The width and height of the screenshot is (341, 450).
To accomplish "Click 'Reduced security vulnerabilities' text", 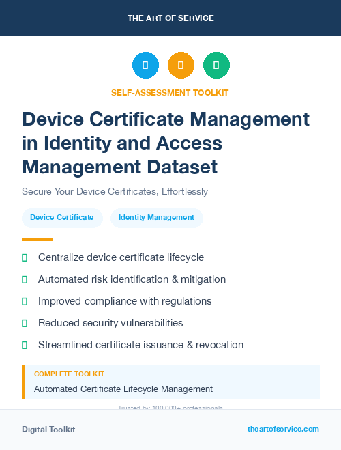I will coord(110,323).
